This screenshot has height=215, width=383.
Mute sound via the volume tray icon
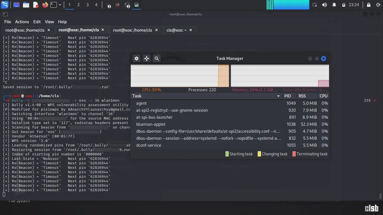click(x=324, y=5)
